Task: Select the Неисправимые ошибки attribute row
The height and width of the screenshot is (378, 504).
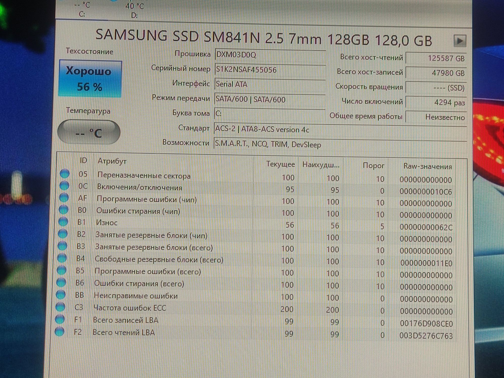Action: click(x=256, y=297)
